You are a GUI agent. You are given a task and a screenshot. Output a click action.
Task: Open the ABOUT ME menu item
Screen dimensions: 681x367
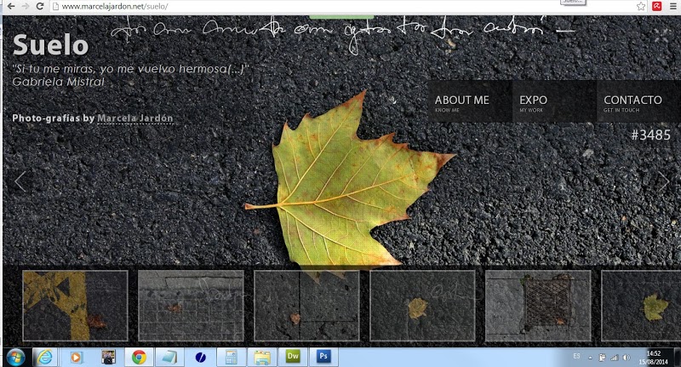pos(470,101)
